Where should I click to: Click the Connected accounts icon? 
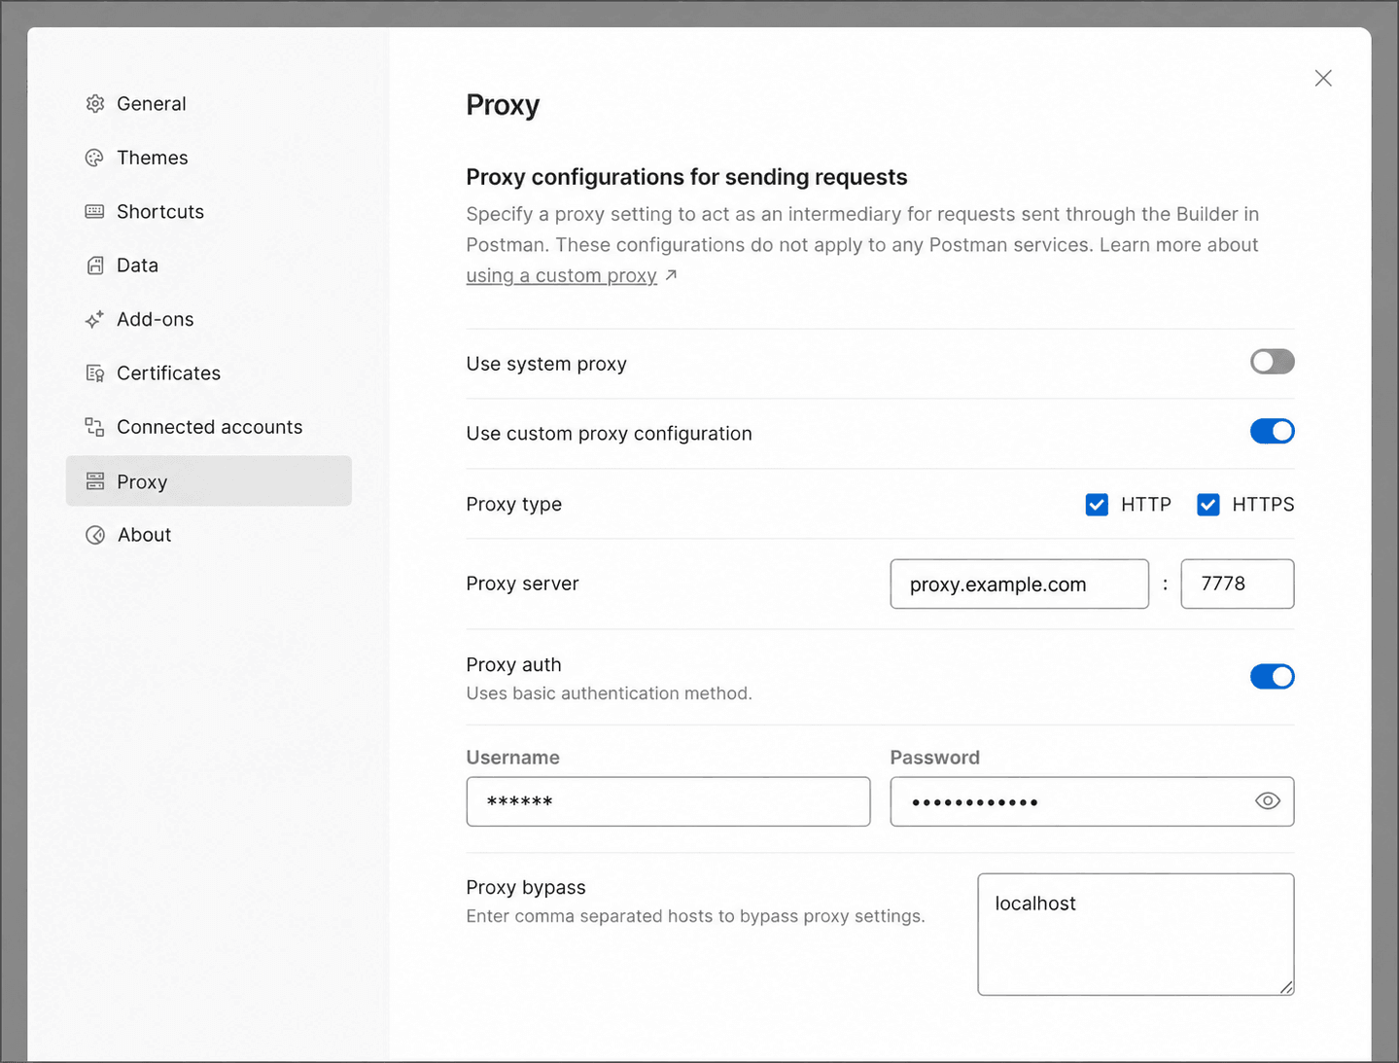click(x=94, y=427)
